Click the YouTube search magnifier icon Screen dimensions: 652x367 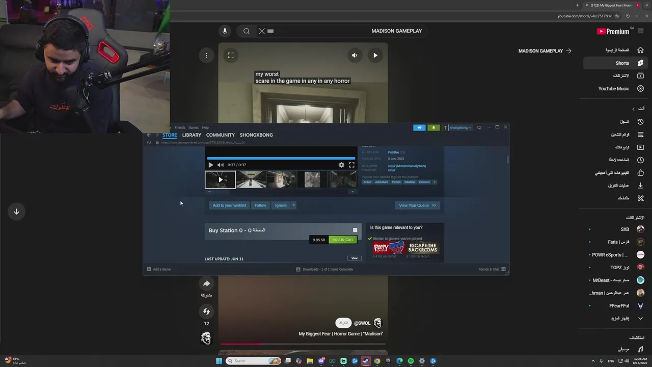click(x=247, y=31)
